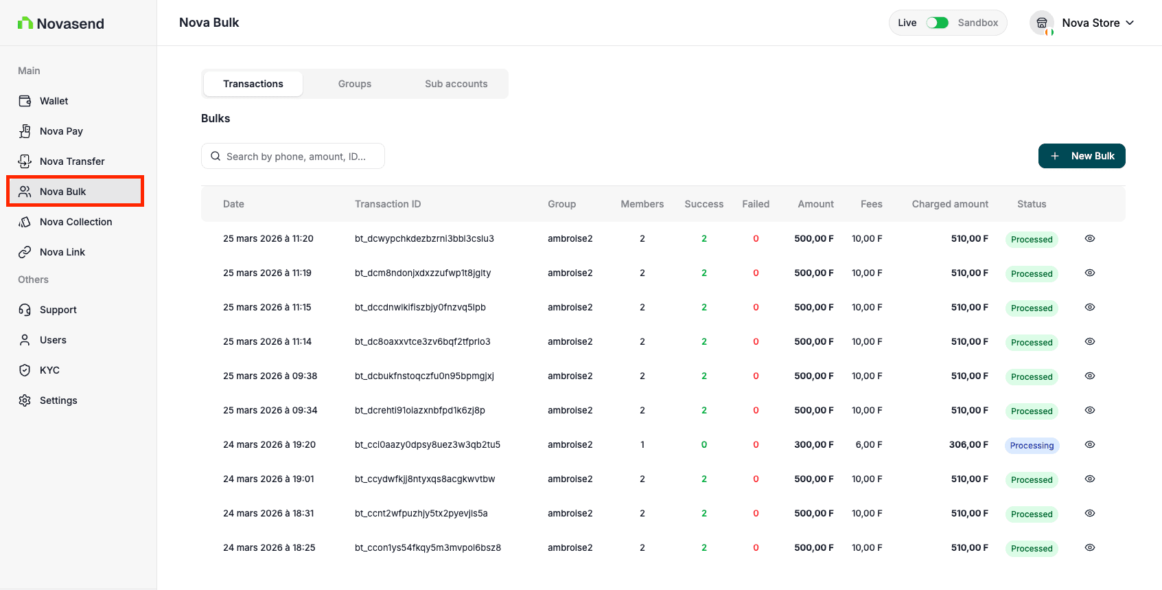
Task: Switch to the Sub accounts tab
Action: pos(456,84)
